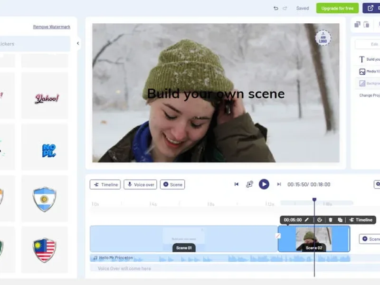Viewport: 380px width, 285px height.
Task: Click the paste clipboard icon
Action: 367,24
